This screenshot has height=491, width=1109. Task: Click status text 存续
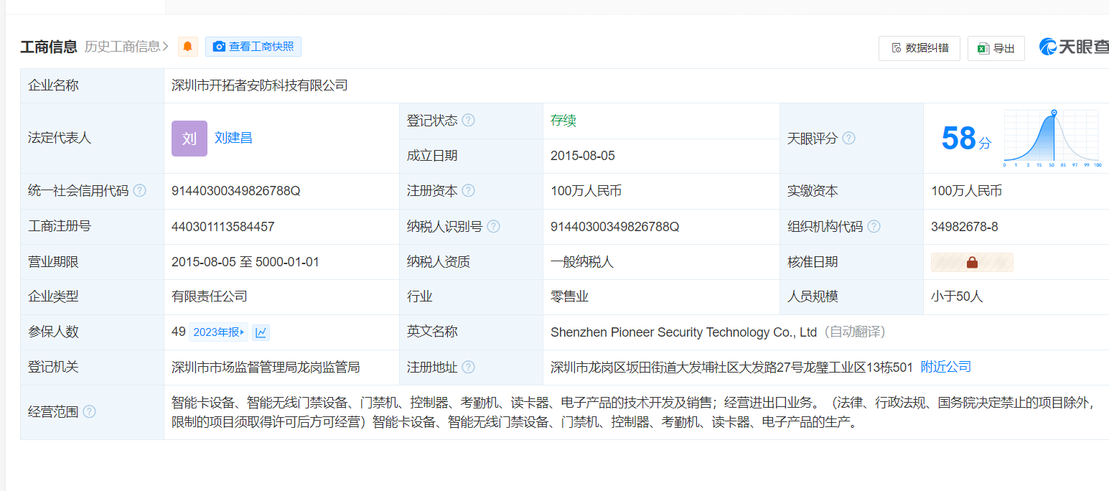tap(563, 121)
